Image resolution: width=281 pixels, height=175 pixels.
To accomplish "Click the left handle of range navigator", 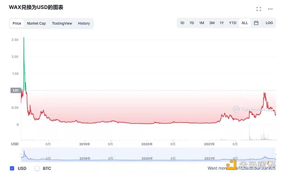I will (x=22, y=154).
